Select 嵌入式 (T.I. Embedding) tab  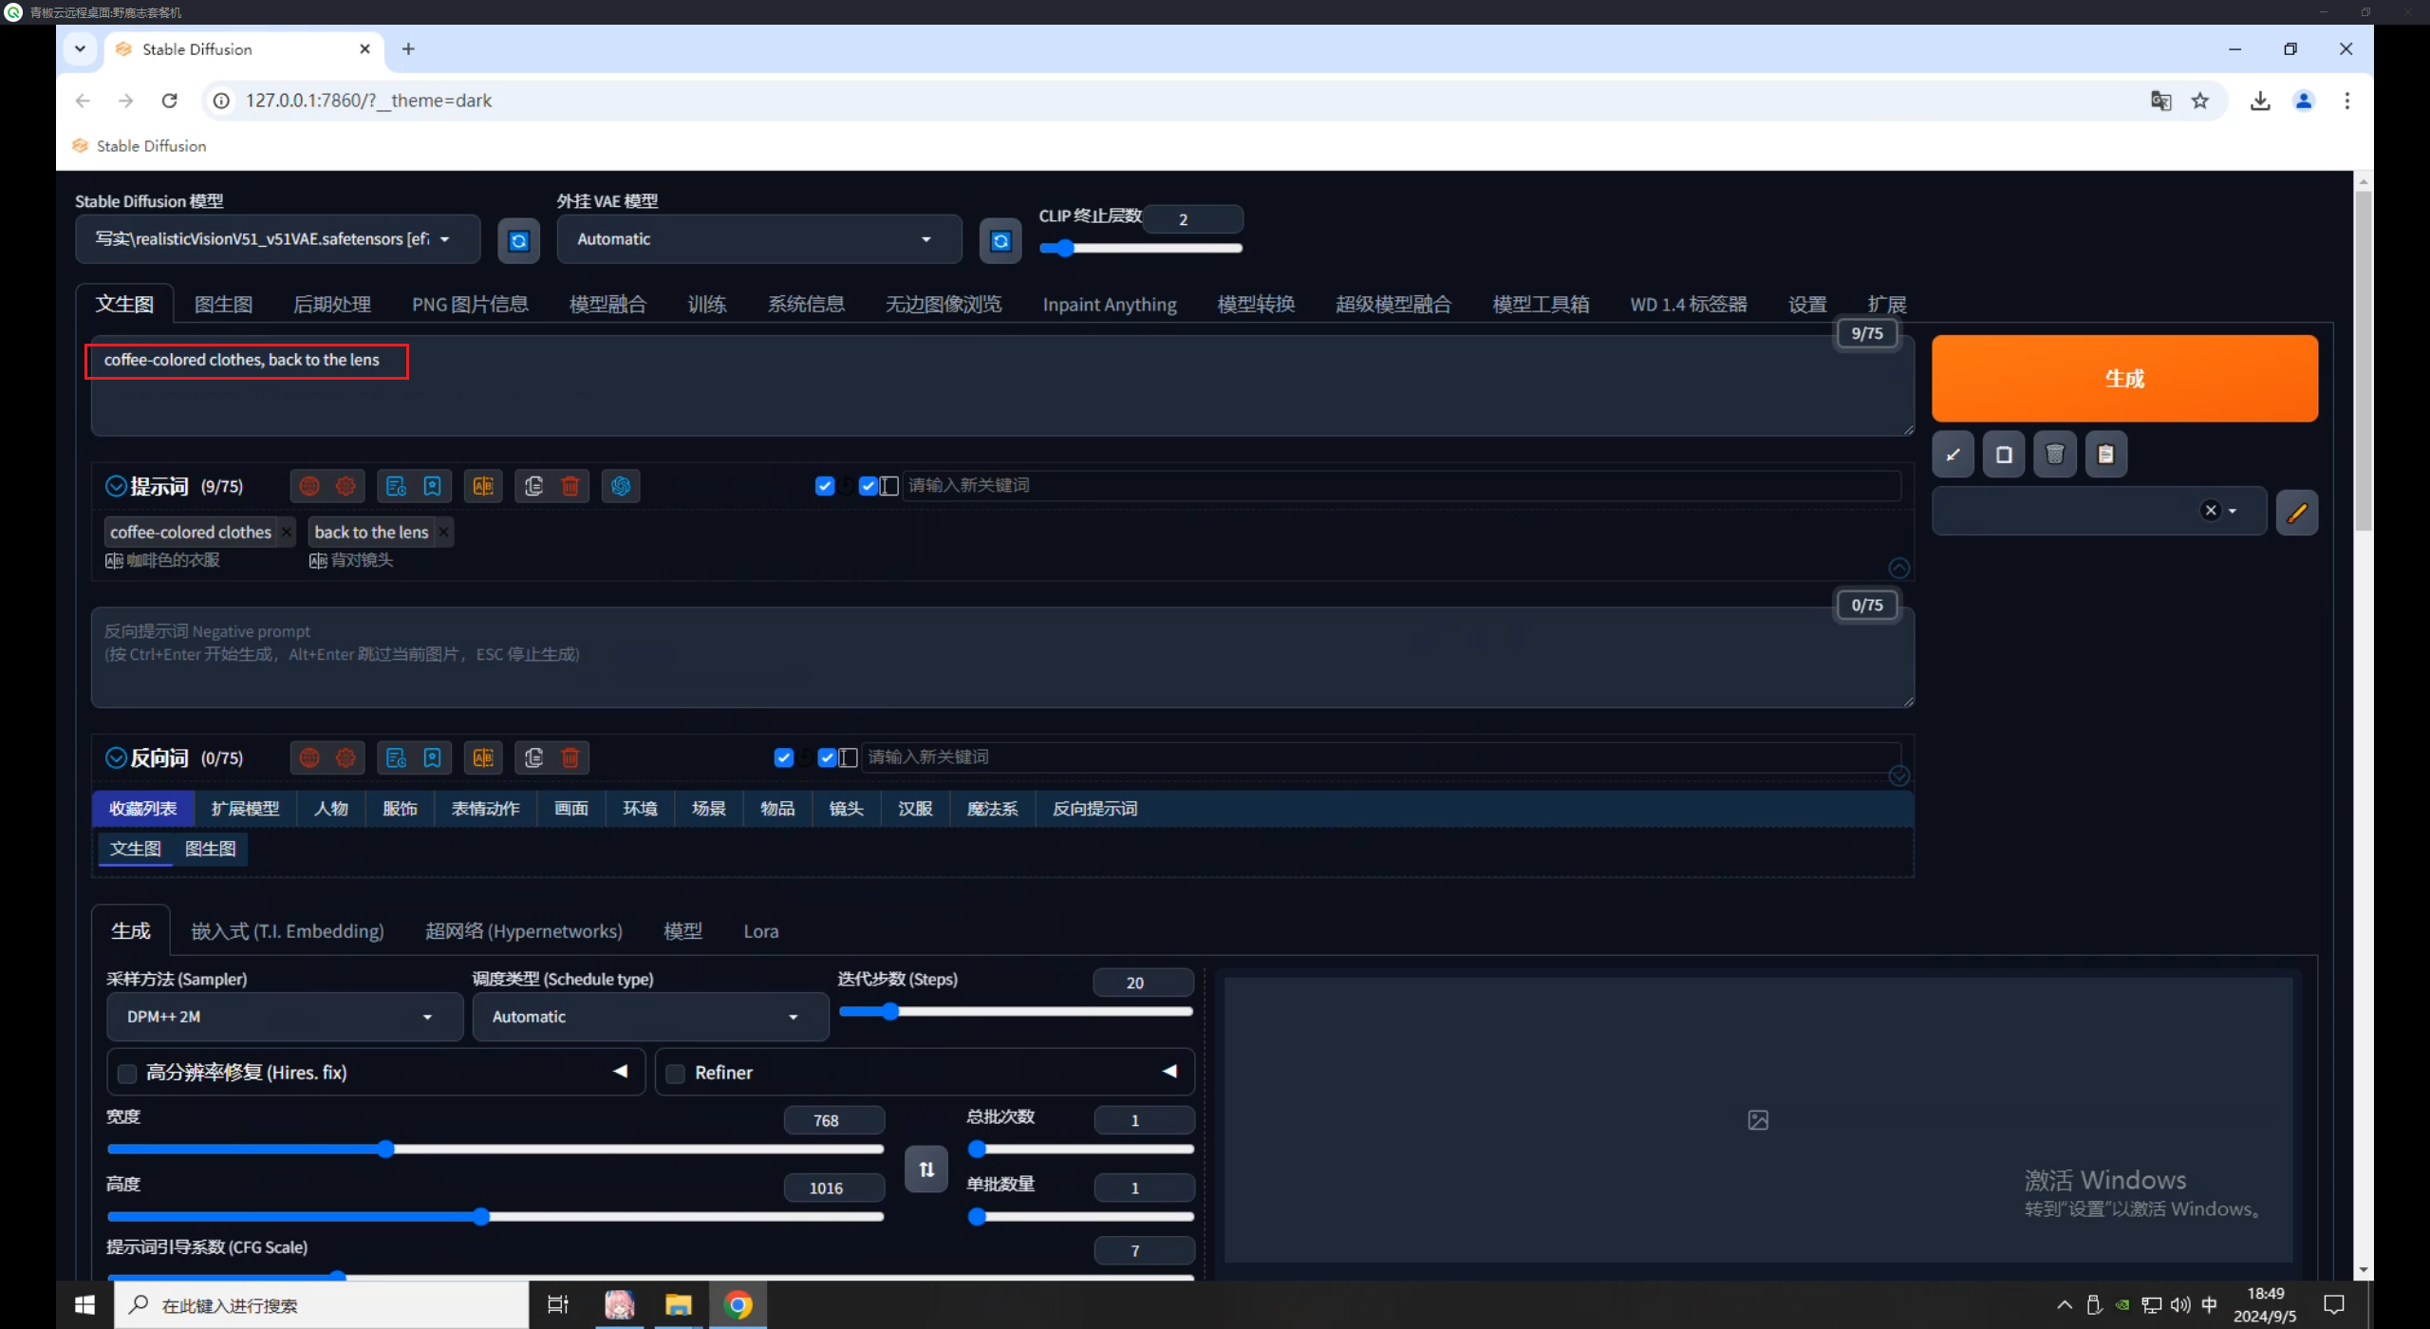click(288, 931)
